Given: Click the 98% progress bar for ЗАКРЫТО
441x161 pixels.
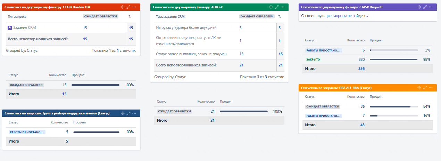Looking at the screenshot, I should (x=394, y=59).
